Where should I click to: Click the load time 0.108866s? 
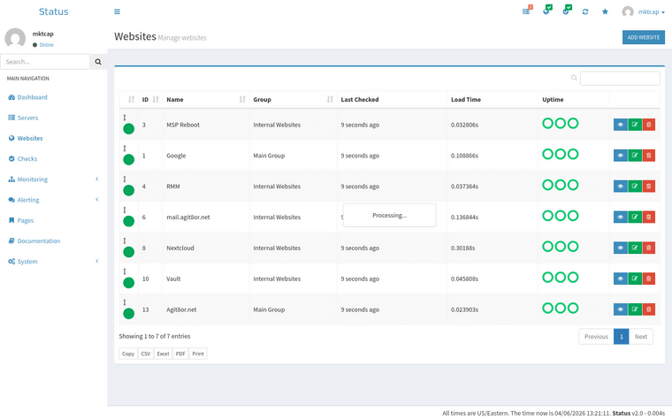click(464, 156)
